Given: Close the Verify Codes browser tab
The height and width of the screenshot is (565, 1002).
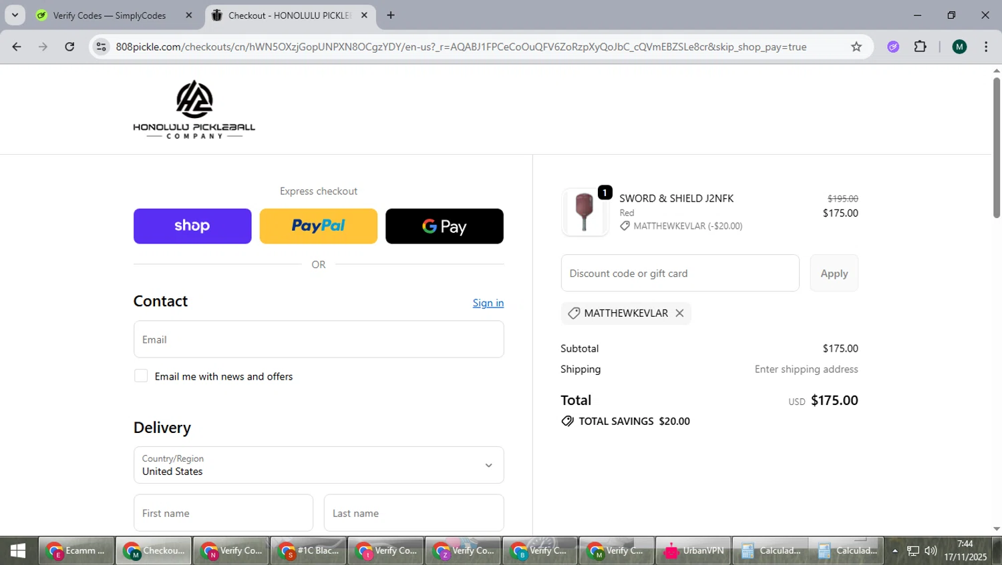Looking at the screenshot, I should point(189,15).
